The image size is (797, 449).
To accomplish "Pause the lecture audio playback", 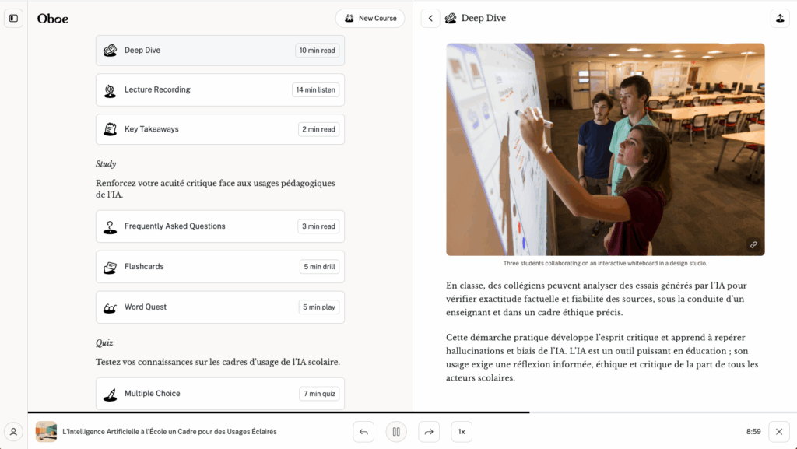I will 396,431.
